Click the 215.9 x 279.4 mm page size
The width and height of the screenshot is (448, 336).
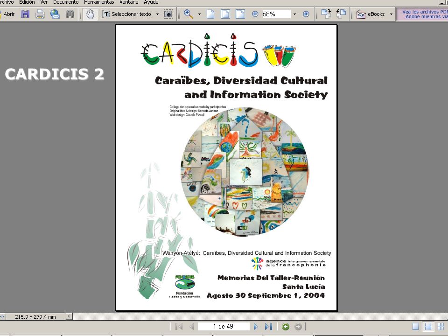click(35, 316)
